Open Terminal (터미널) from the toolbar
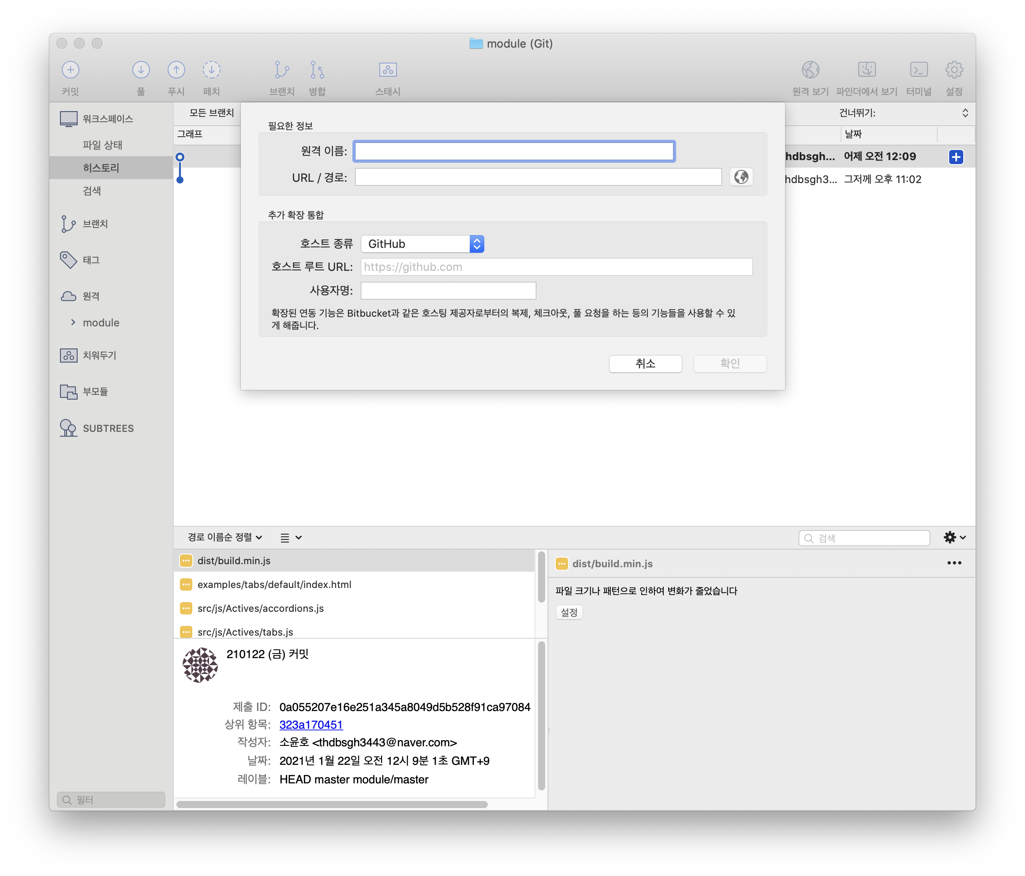The height and width of the screenshot is (876, 1025). click(918, 70)
